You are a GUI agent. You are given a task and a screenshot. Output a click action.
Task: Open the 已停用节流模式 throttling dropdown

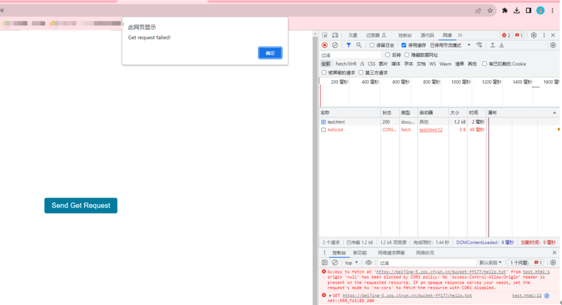click(x=450, y=45)
